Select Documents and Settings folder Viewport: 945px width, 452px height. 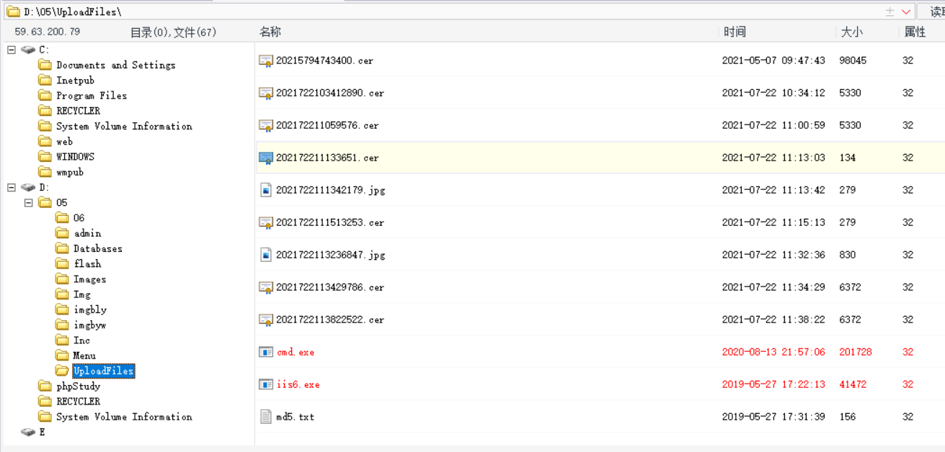pos(116,65)
